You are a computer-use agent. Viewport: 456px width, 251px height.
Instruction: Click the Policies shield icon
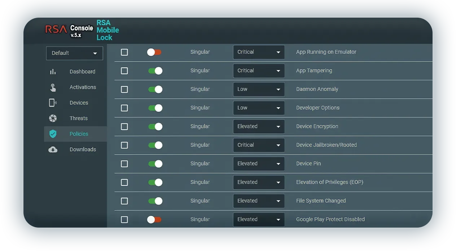[53, 133]
